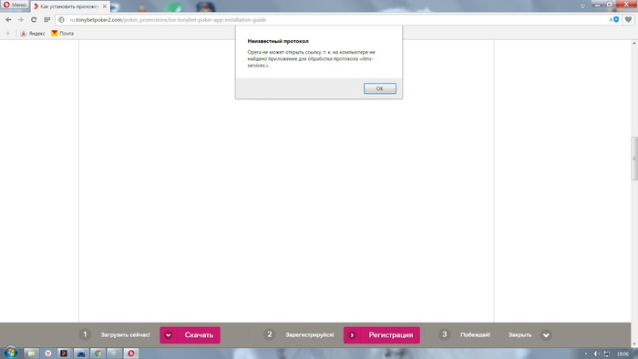
Task: Go back using the back arrow
Action: (8, 19)
